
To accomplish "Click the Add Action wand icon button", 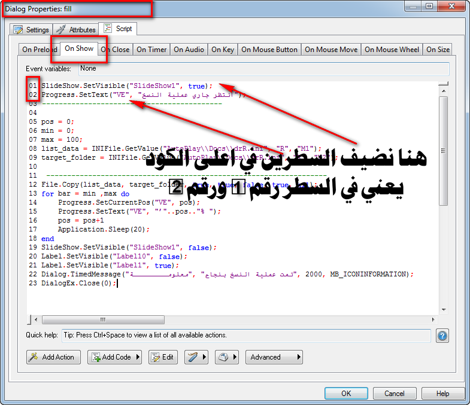I will click(x=34, y=357).
